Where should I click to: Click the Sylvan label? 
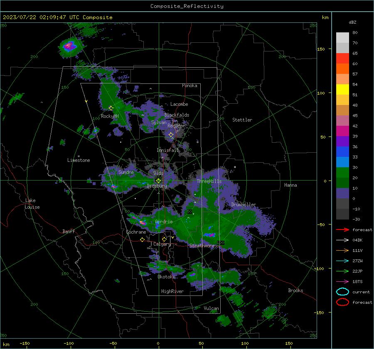click(159, 122)
